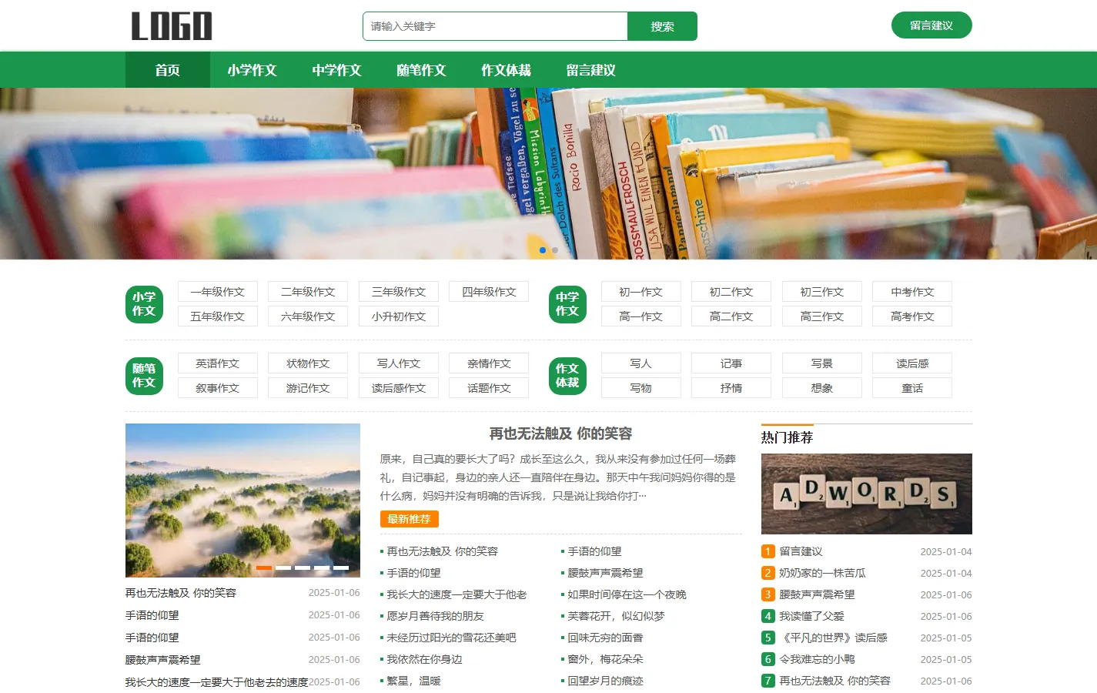Open article 繁星，温暖
This screenshot has height=693, width=1097.
[x=413, y=681]
